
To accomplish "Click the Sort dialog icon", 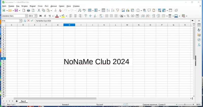I will [x=103, y=10].
